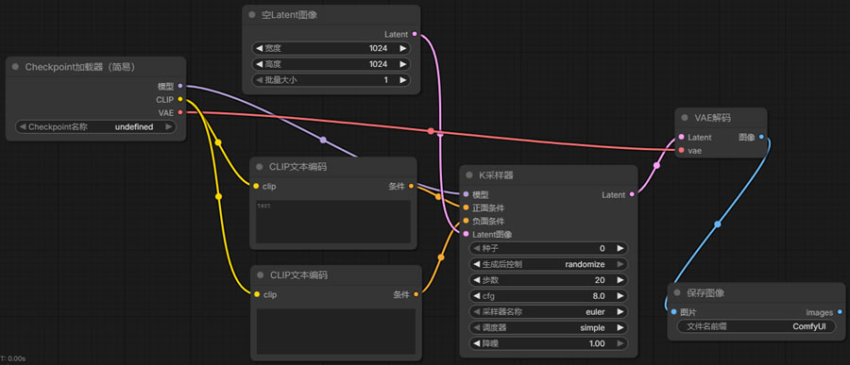Click the 图像 output socket on VAE解码
850x365 pixels.
tap(761, 137)
